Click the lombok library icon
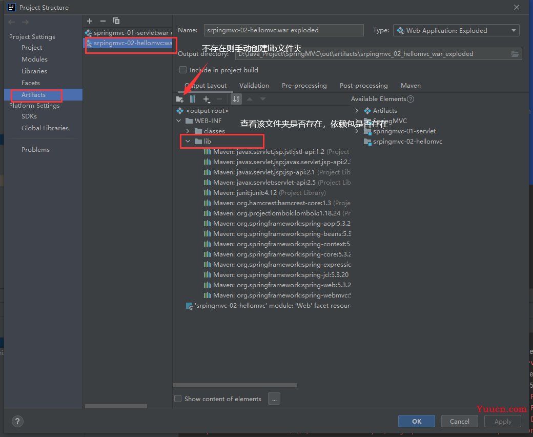Viewport: 533px width, 437px height. click(x=208, y=213)
